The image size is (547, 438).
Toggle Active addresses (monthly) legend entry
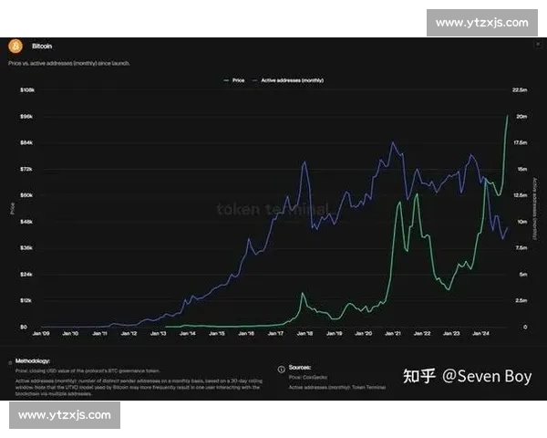coord(289,80)
